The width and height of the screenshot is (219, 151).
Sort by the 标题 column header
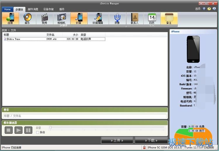pos(24,35)
